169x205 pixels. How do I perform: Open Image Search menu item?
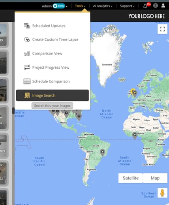tap(53, 95)
